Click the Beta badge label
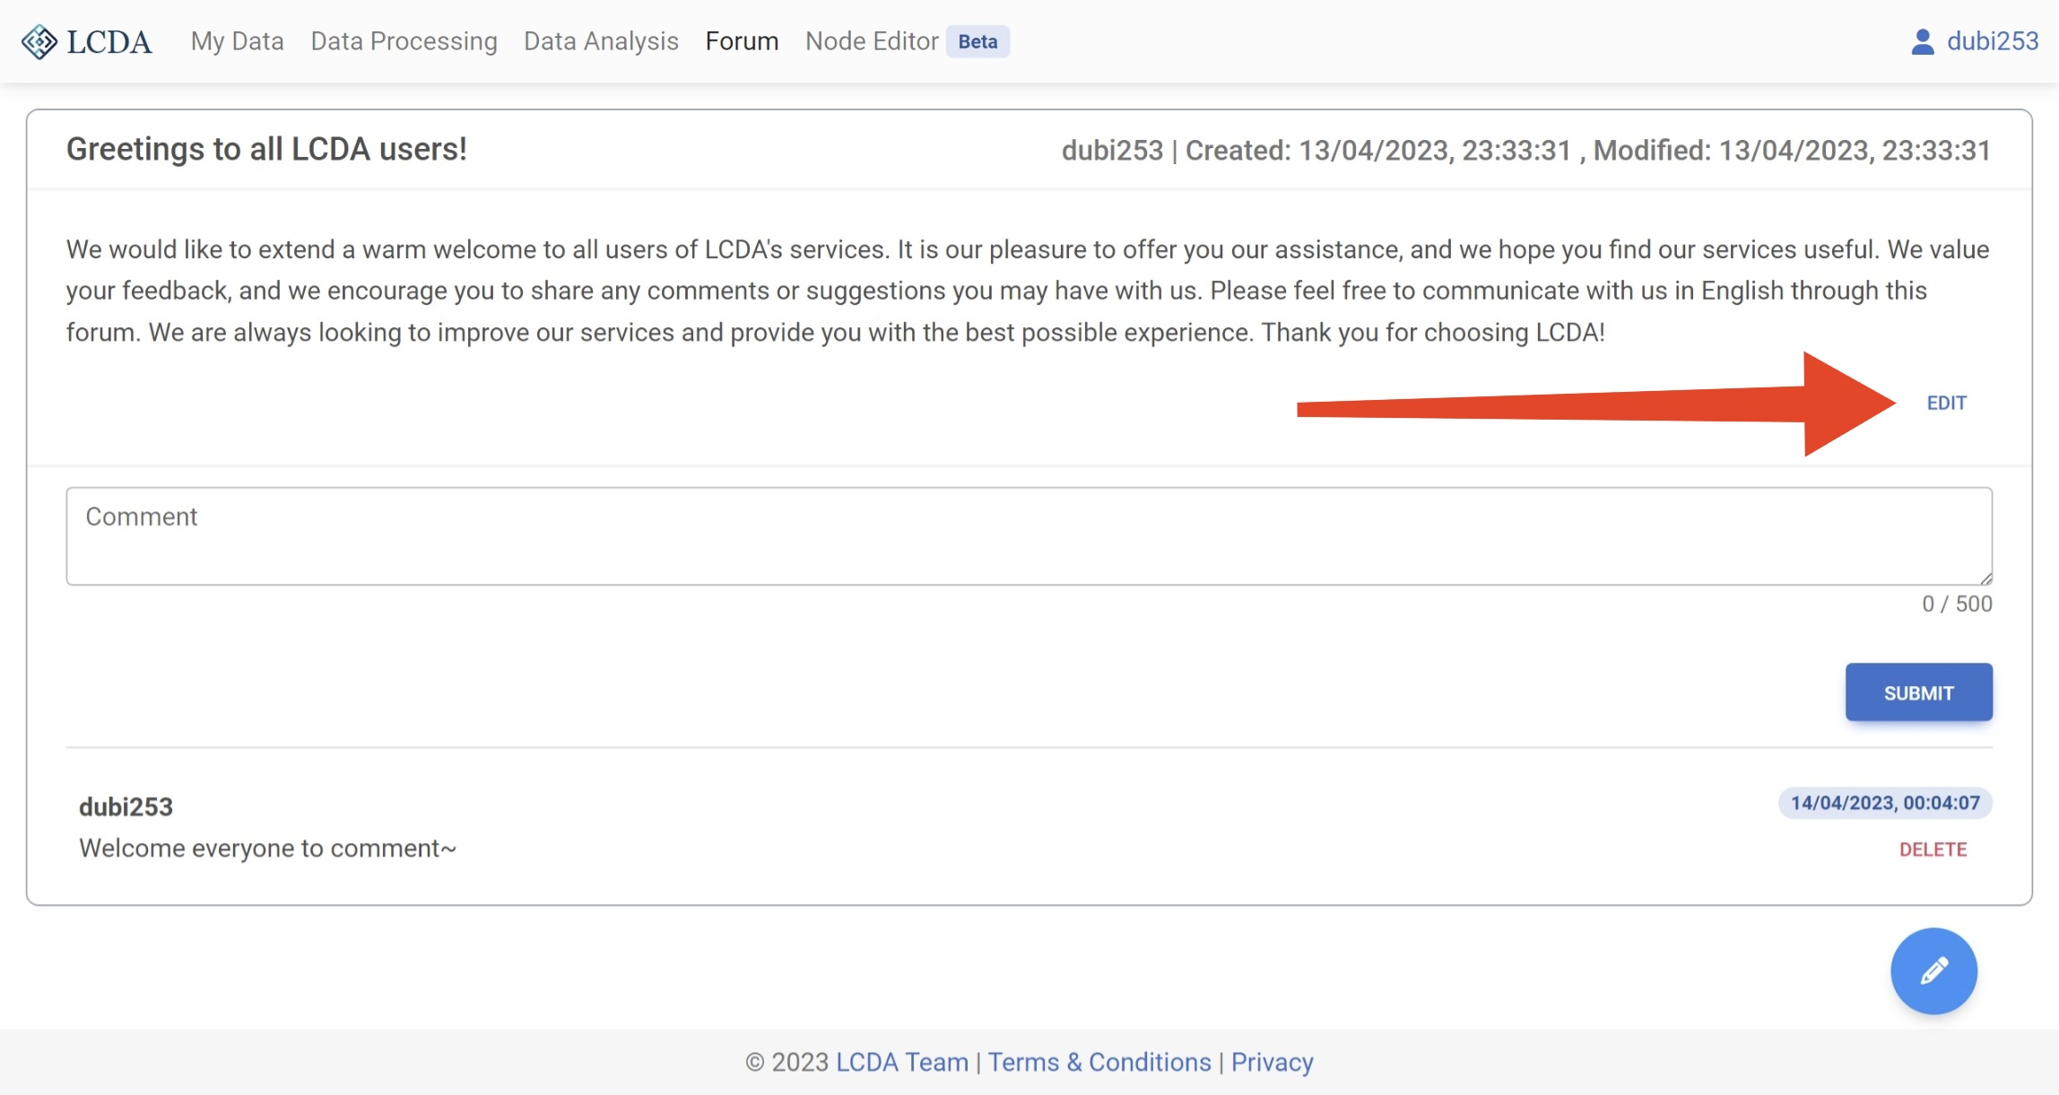Viewport: 2059px width, 1095px height. point(977,41)
